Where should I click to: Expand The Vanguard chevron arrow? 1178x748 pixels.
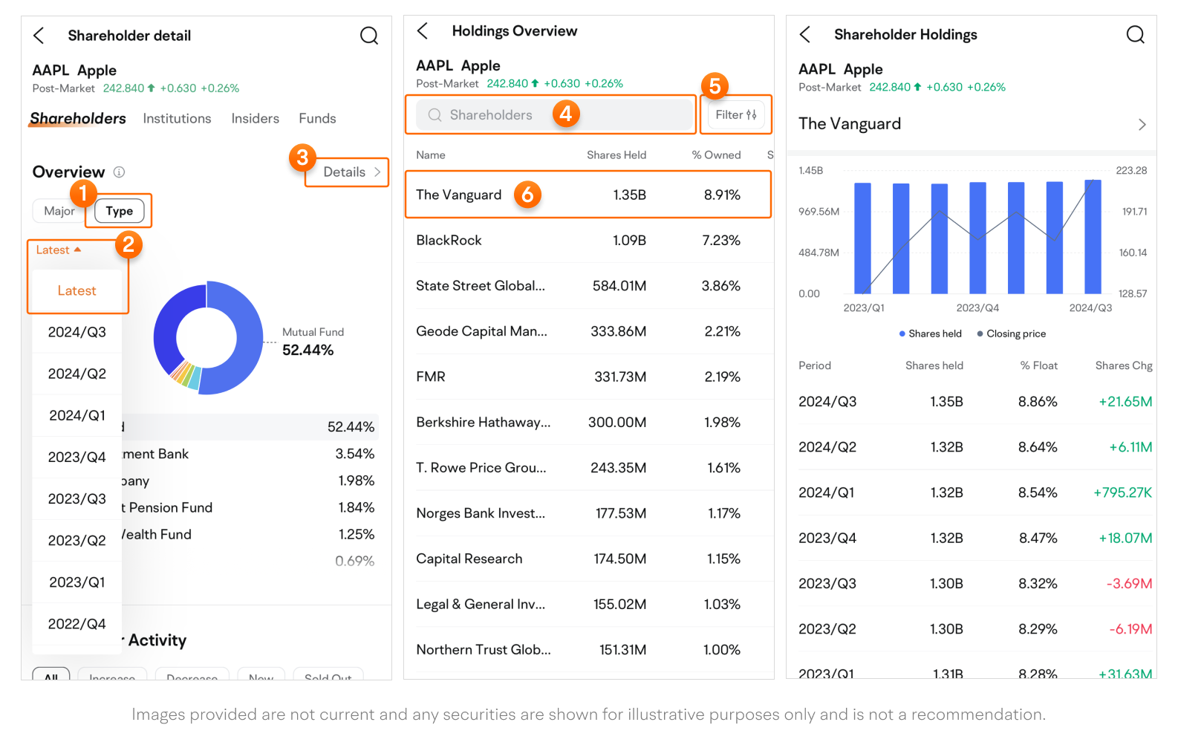[x=1142, y=125]
